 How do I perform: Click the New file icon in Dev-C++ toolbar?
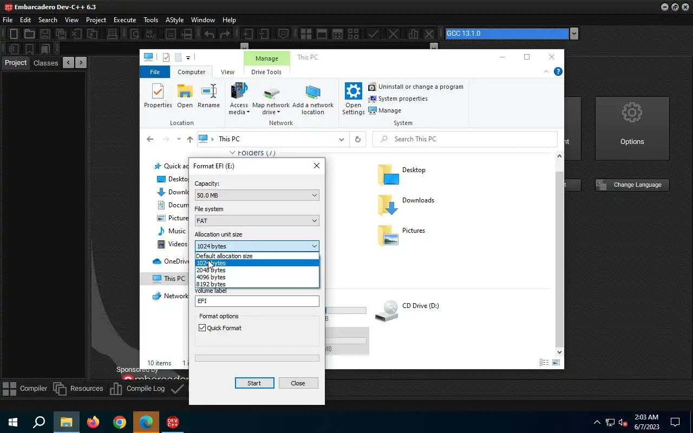tap(14, 34)
